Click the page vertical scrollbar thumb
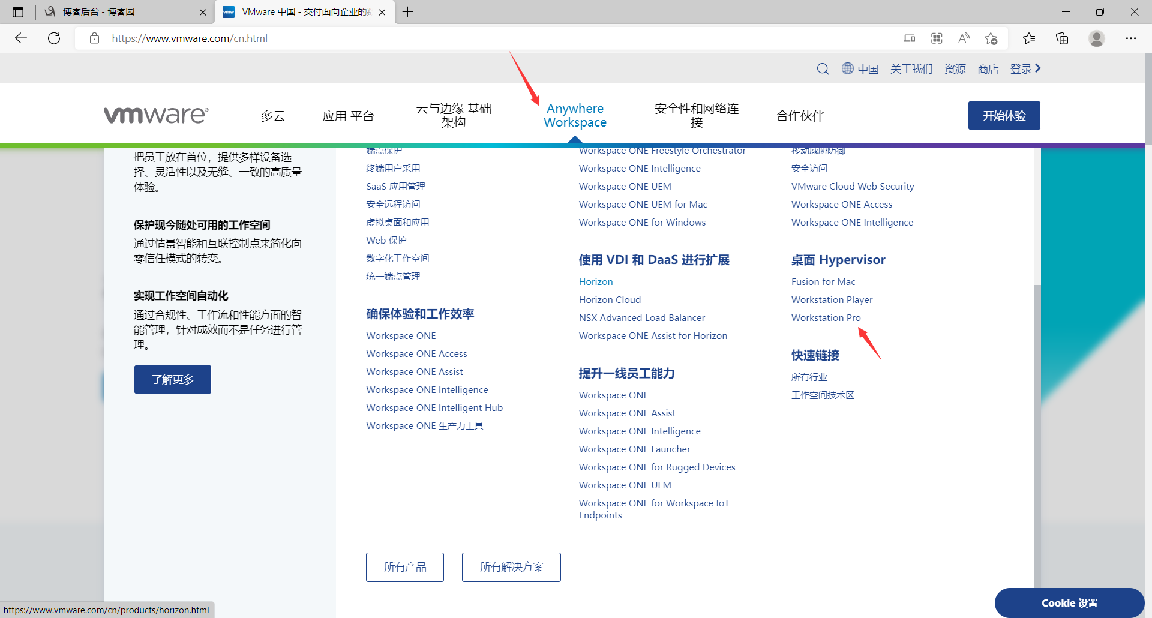 [x=1148, y=99]
